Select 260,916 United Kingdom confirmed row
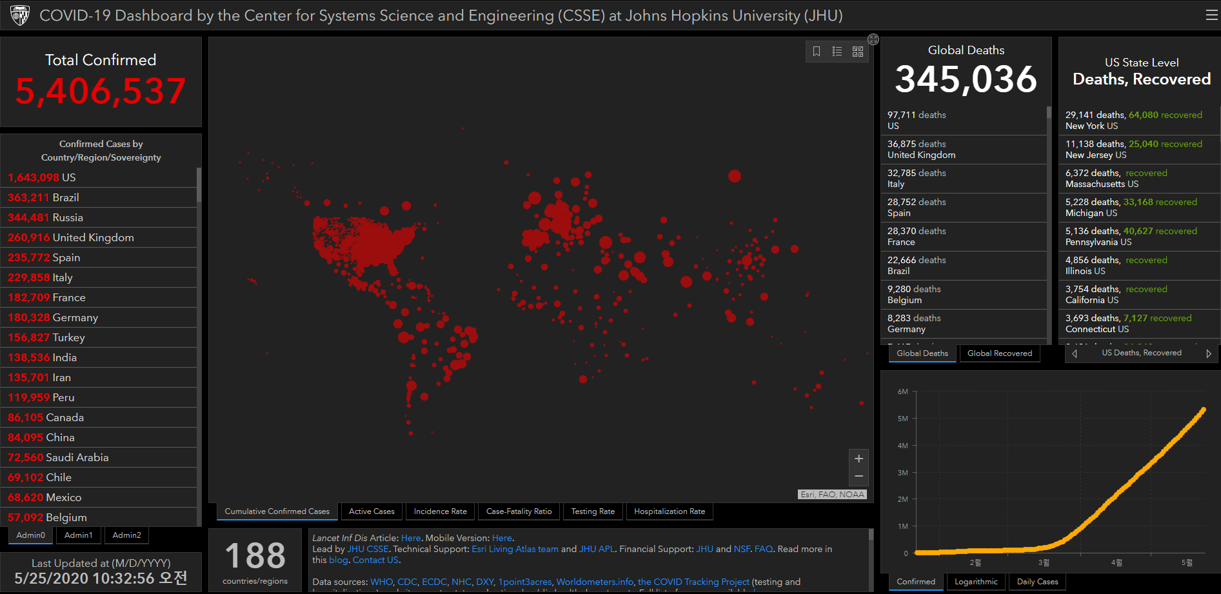This screenshot has width=1221, height=594. (99, 237)
